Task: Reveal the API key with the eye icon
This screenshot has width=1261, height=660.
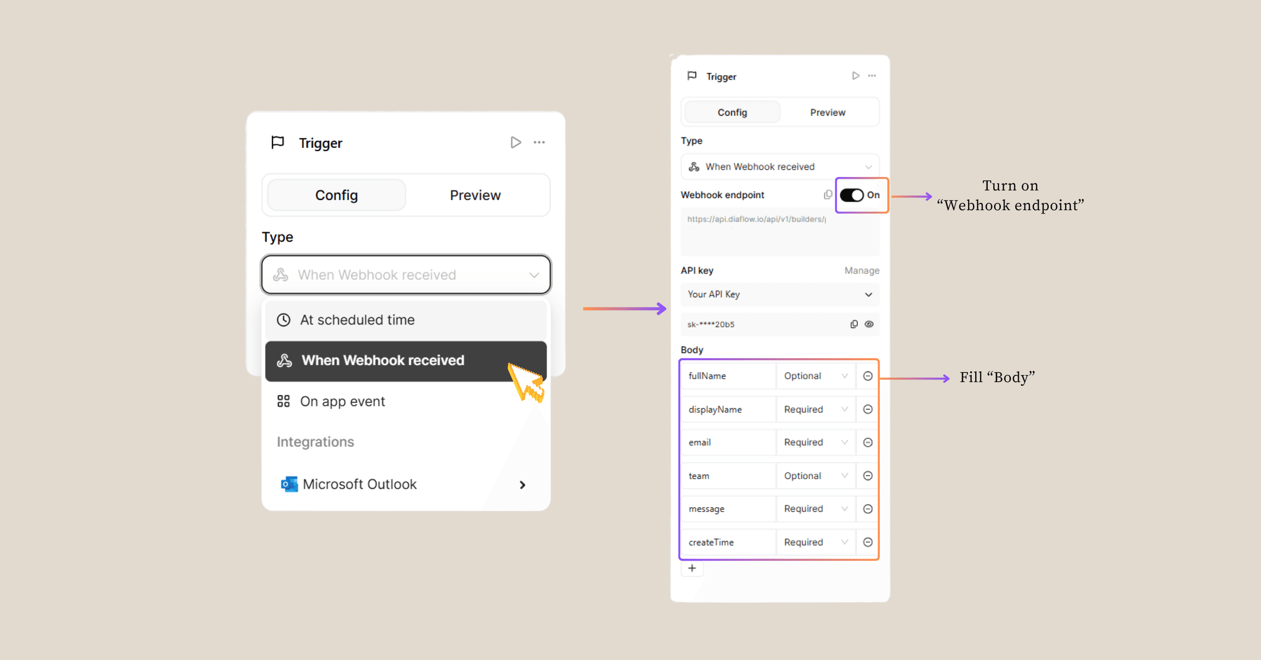Action: pyautogui.click(x=869, y=324)
